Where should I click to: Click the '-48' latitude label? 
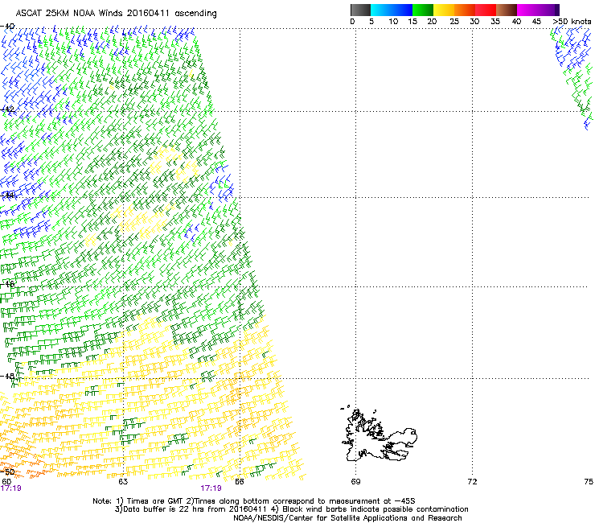7,376
